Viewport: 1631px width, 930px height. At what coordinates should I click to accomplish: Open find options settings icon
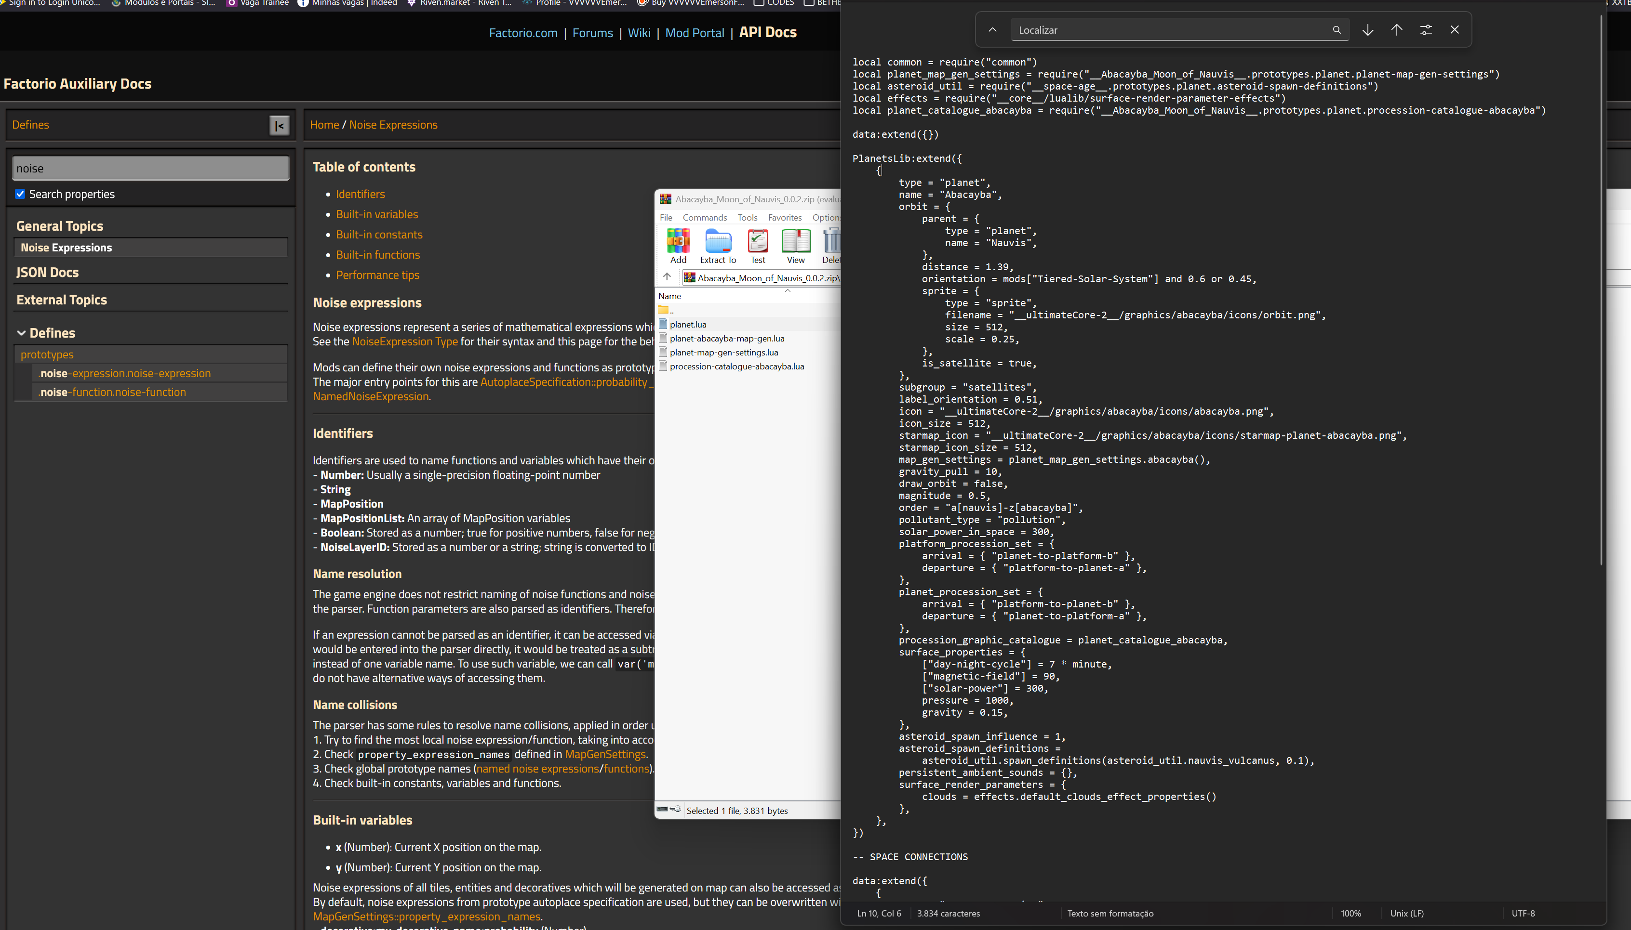[x=1426, y=30]
